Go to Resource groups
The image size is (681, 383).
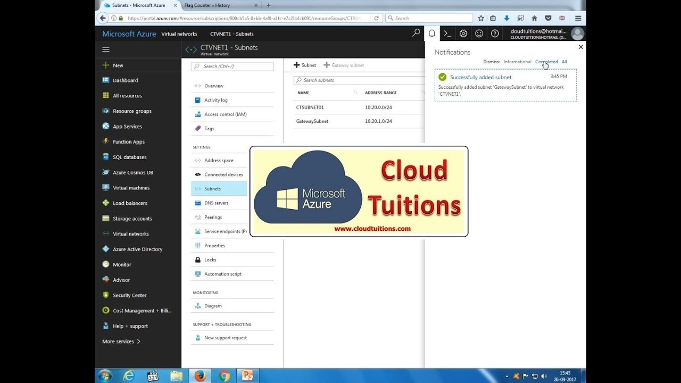click(x=132, y=111)
